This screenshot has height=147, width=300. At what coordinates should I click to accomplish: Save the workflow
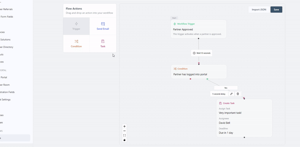pyautogui.click(x=276, y=10)
